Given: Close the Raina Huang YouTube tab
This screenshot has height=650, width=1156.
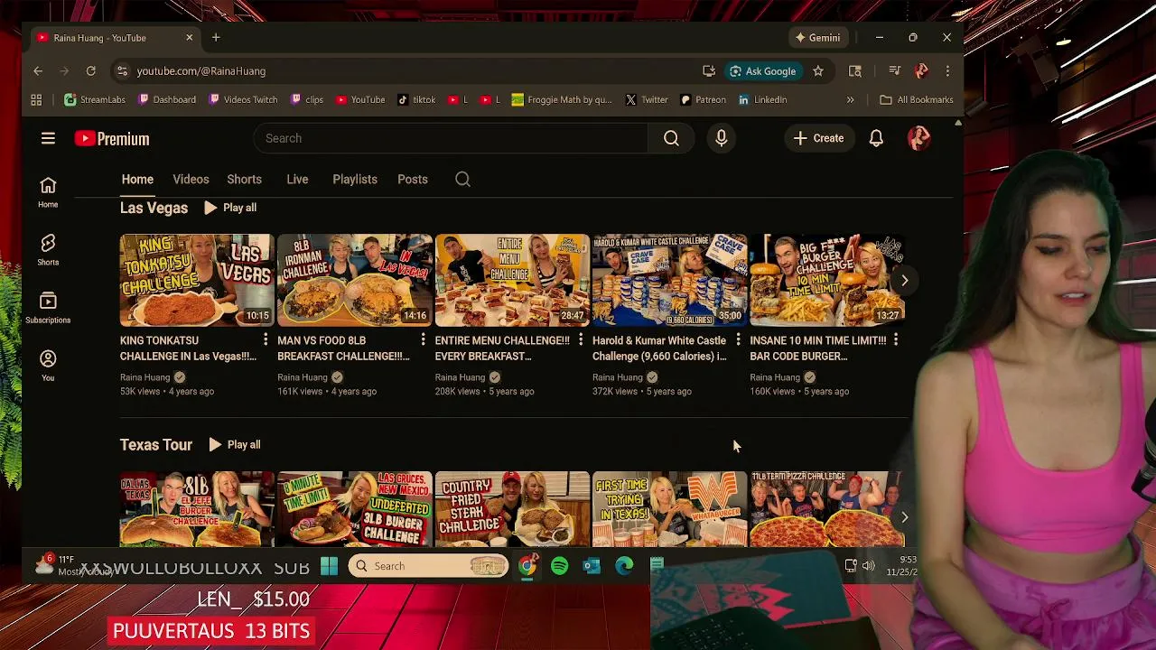Looking at the screenshot, I should pyautogui.click(x=189, y=37).
